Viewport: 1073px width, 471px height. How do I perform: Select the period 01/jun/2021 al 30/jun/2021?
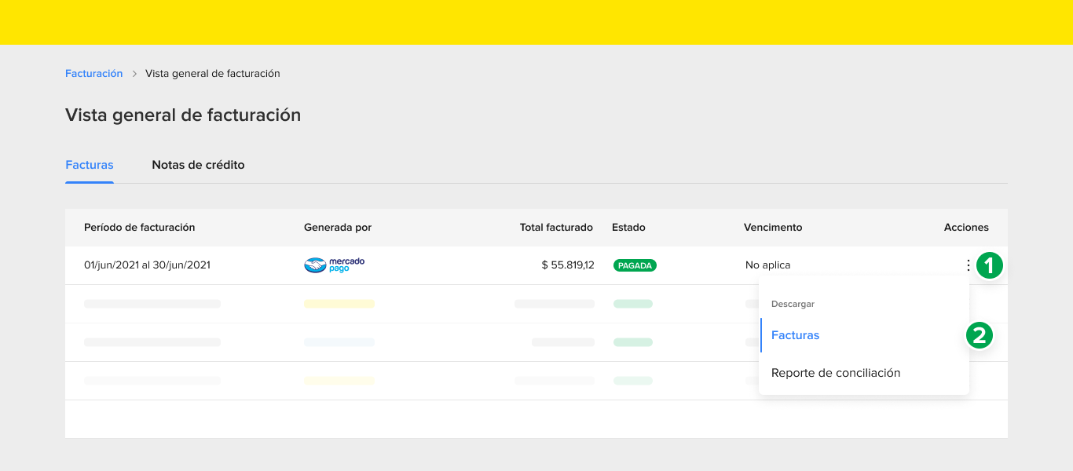[147, 265]
